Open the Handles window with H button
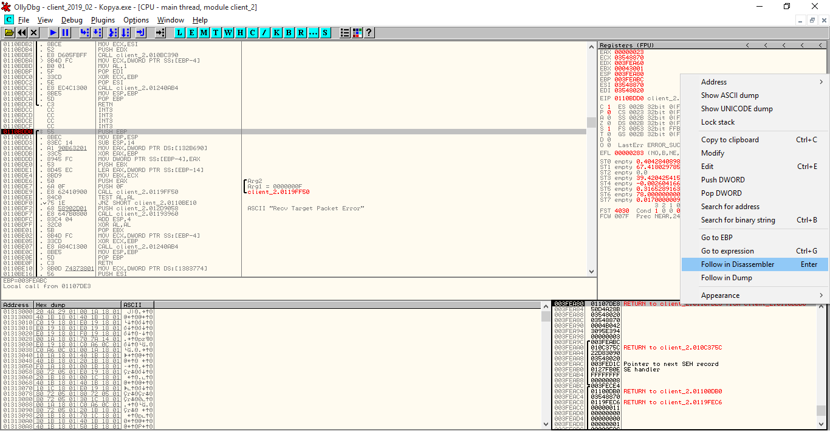 pos(241,32)
